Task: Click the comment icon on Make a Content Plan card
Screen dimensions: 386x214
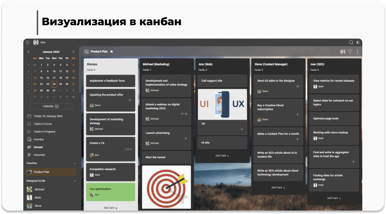Action: tap(298, 139)
